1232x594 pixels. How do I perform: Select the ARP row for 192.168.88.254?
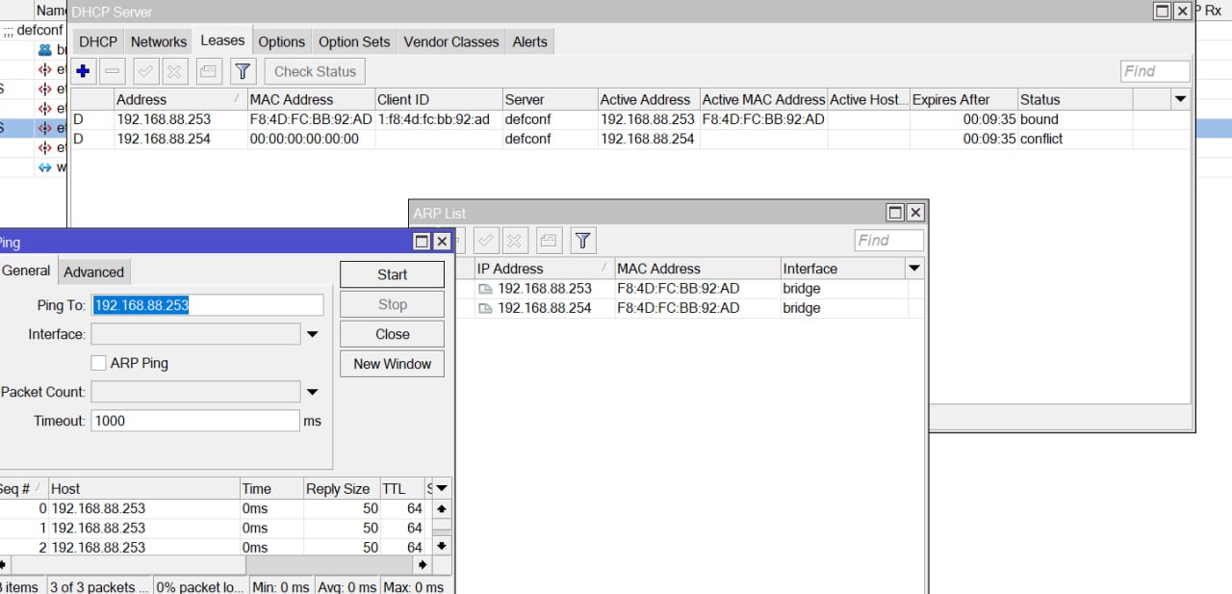click(691, 308)
